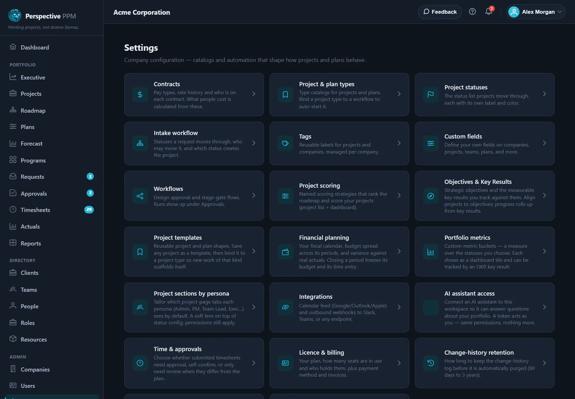Click the Feedback button
The height and width of the screenshot is (399, 575).
coord(440,12)
